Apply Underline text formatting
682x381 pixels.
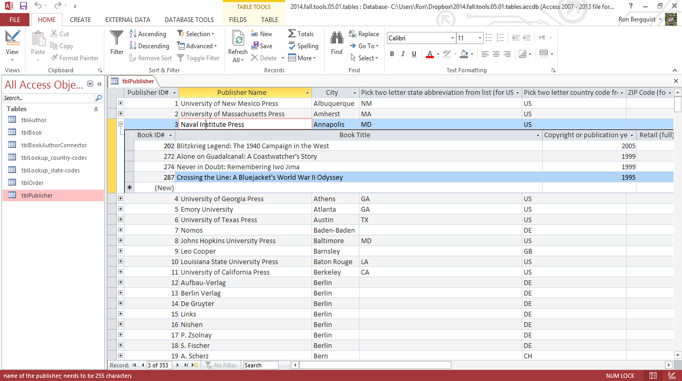pos(414,54)
